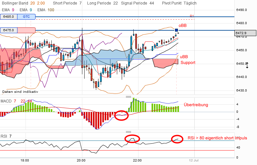The width and height of the screenshot is (257, 165).
Task: Open the Bollinger Band indicator settings
Action: click(15, 3)
